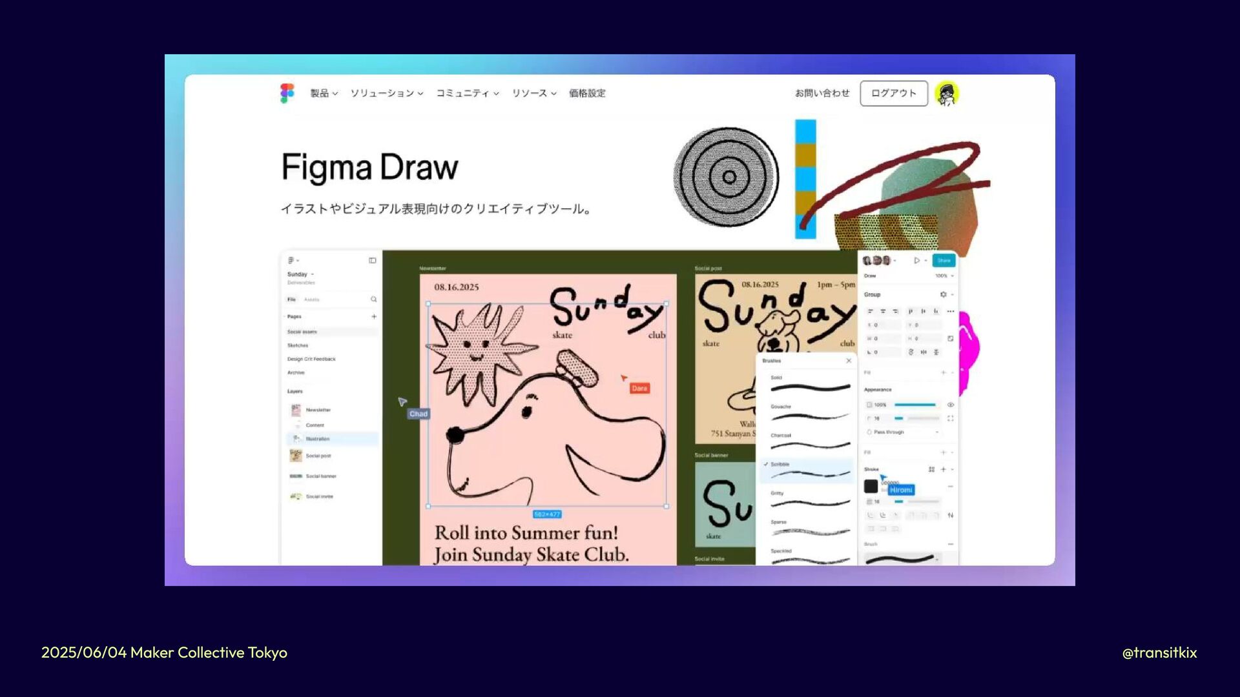Open the Pass through blend mode dropdown
Viewport: 1240px width, 697px height.
[x=904, y=432]
